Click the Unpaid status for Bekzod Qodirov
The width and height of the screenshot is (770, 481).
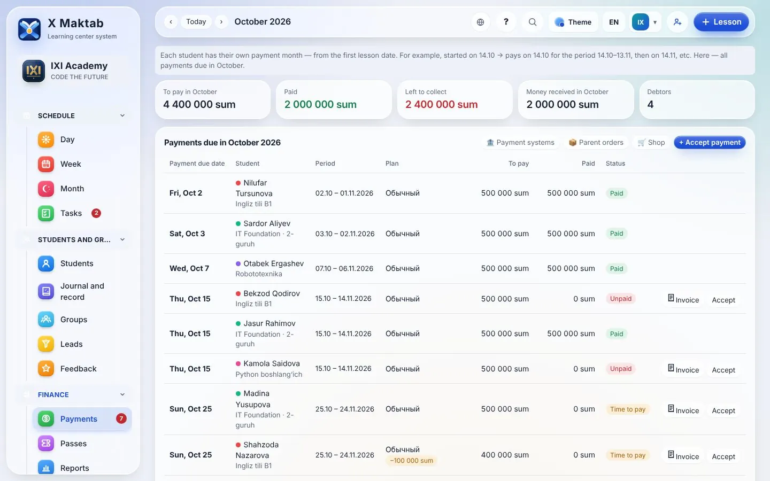pyautogui.click(x=620, y=299)
